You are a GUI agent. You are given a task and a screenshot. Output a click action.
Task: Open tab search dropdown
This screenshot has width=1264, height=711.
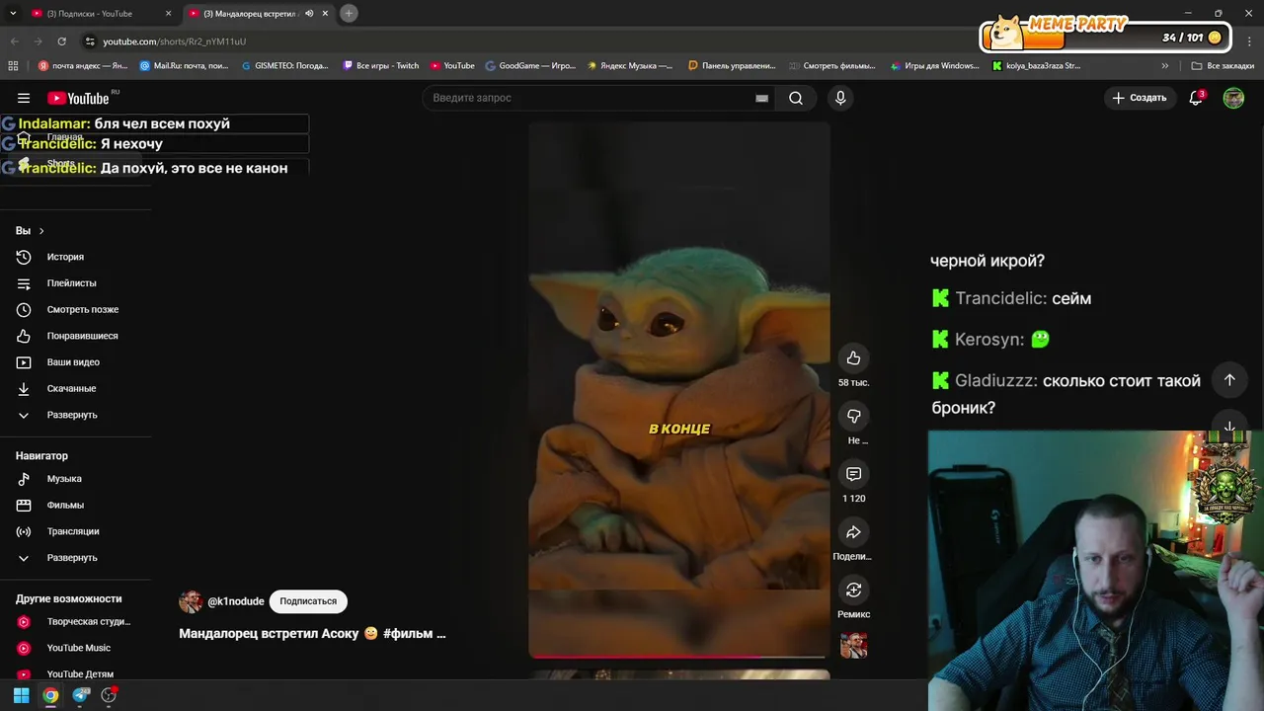pos(13,14)
